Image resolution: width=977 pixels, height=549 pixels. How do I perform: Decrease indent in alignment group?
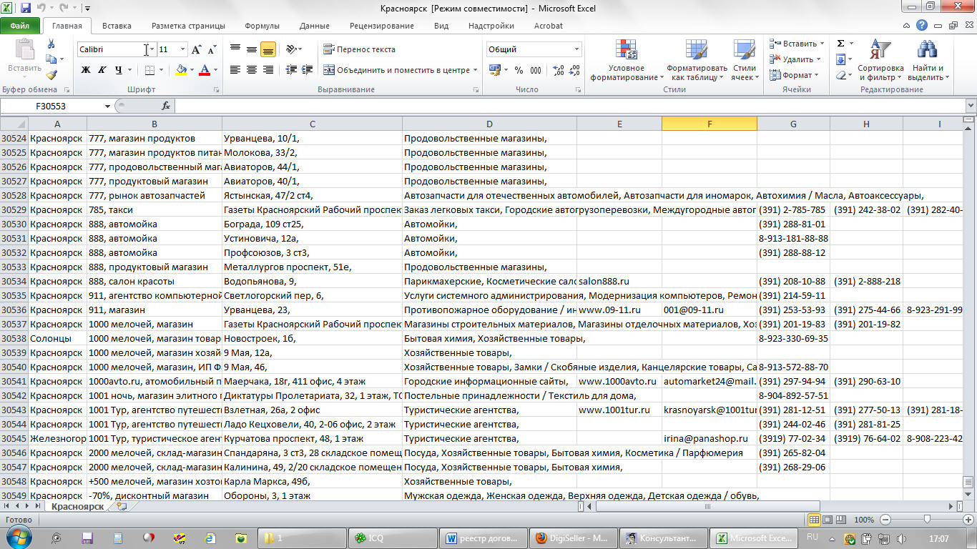click(x=291, y=70)
